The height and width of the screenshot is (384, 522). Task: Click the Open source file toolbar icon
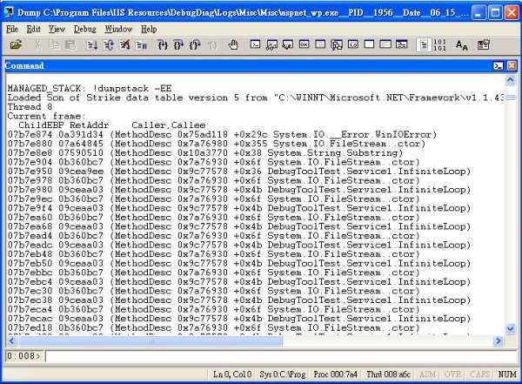(16, 44)
